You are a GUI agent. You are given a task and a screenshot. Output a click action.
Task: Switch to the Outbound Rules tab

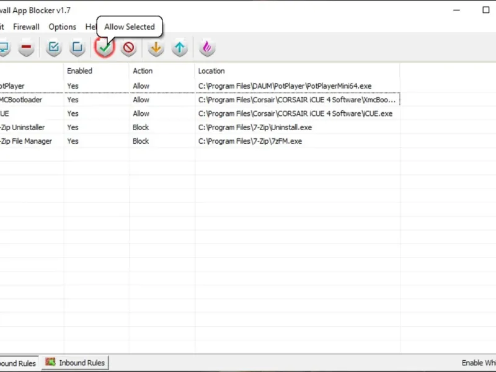click(18, 363)
